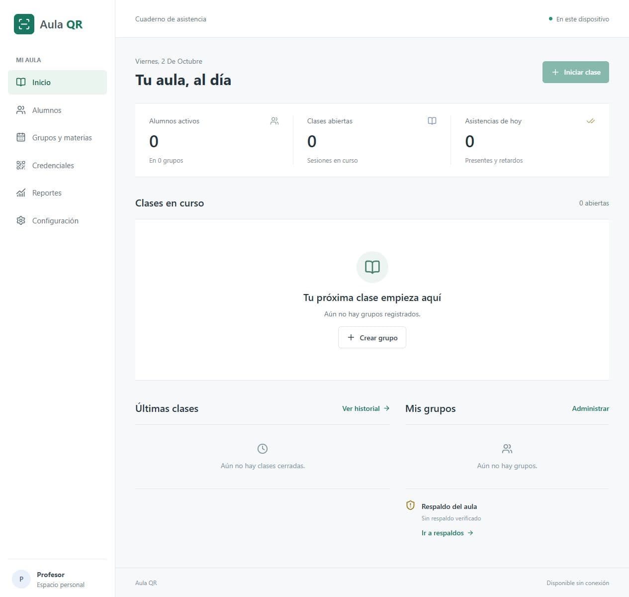Click the 'Asistencias de hoy' label
This screenshot has width=629, height=597.
[493, 121]
